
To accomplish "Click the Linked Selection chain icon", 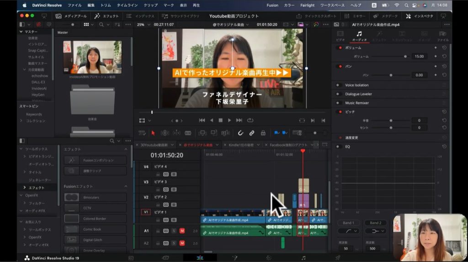I will (252, 133).
